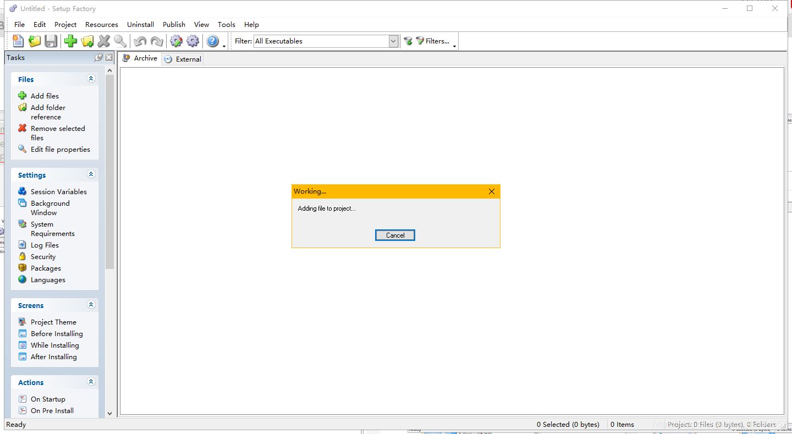Open Security settings

(43, 256)
